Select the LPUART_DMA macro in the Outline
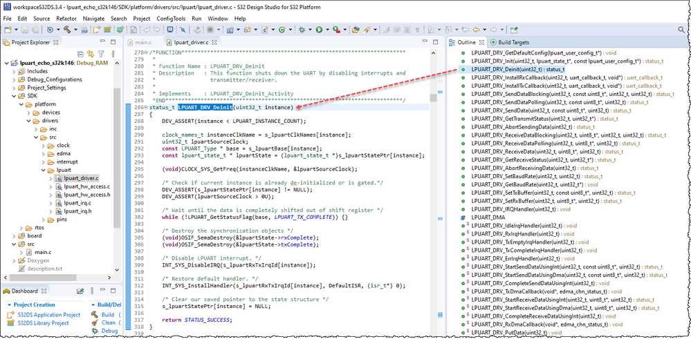The height and width of the screenshot is (339, 691). click(488, 217)
